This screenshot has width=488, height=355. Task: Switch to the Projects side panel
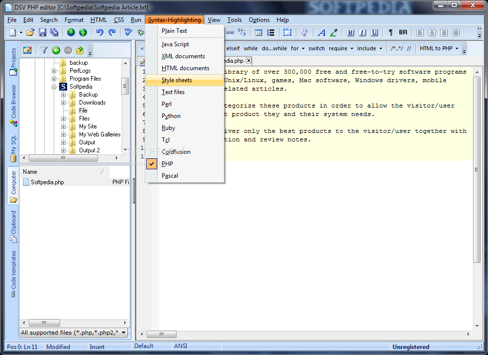(13, 61)
